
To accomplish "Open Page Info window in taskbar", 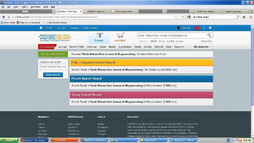I will coord(94,140).
